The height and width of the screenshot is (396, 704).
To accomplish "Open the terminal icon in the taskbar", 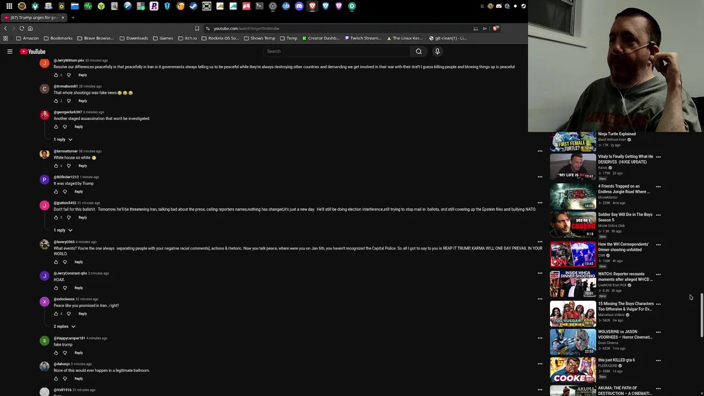I will click(x=260, y=6).
